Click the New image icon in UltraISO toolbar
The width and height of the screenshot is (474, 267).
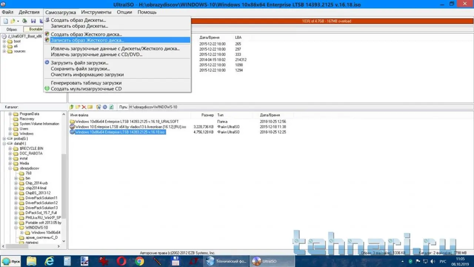pyautogui.click(x=6, y=21)
